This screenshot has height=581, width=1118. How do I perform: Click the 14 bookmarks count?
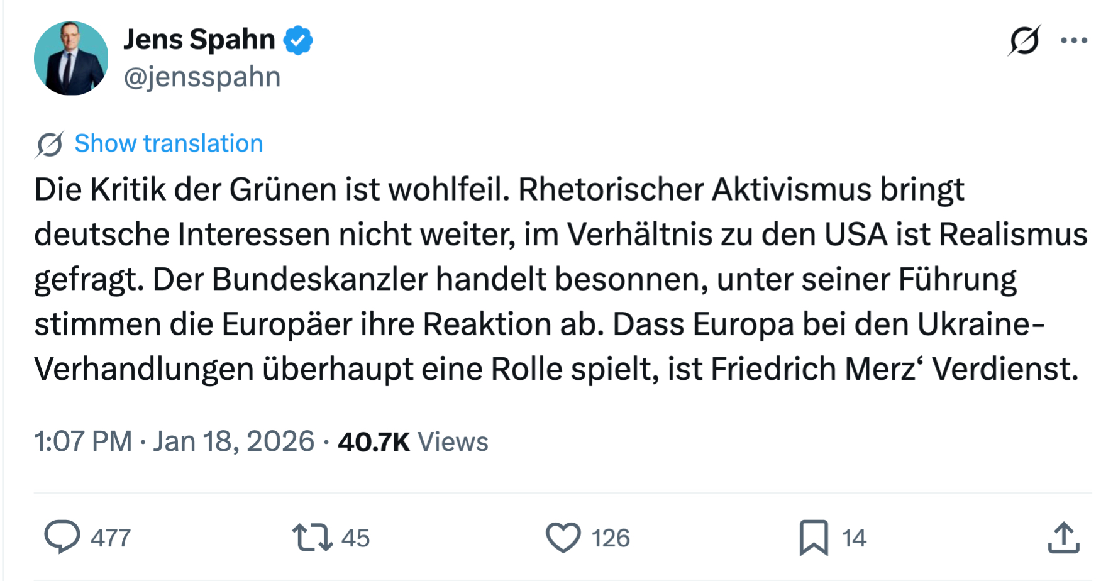coord(854,538)
